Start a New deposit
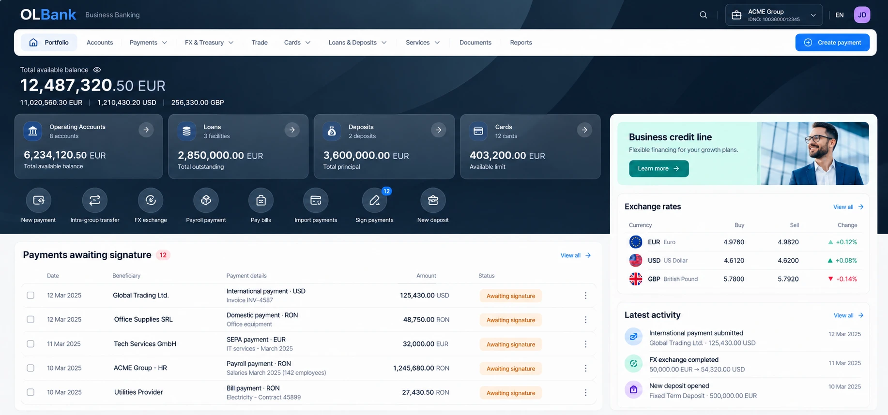The height and width of the screenshot is (415, 888). coord(433,200)
